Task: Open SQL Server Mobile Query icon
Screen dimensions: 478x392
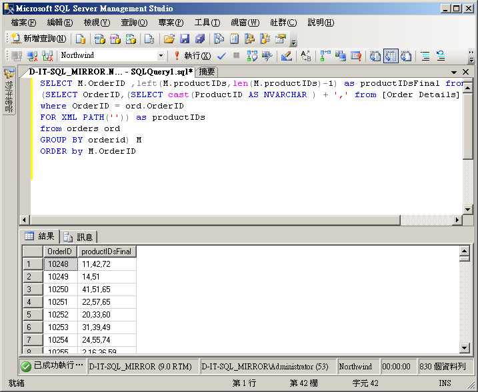Action: (149, 39)
